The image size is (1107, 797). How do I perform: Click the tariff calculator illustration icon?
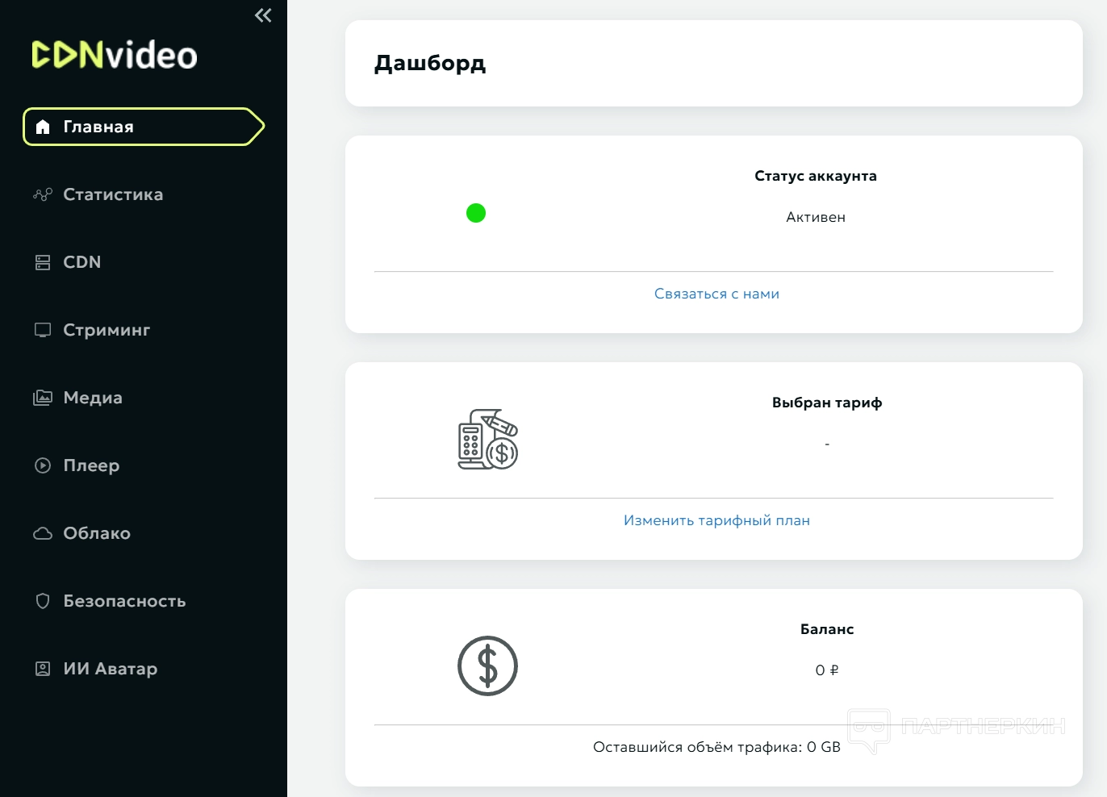pos(487,440)
